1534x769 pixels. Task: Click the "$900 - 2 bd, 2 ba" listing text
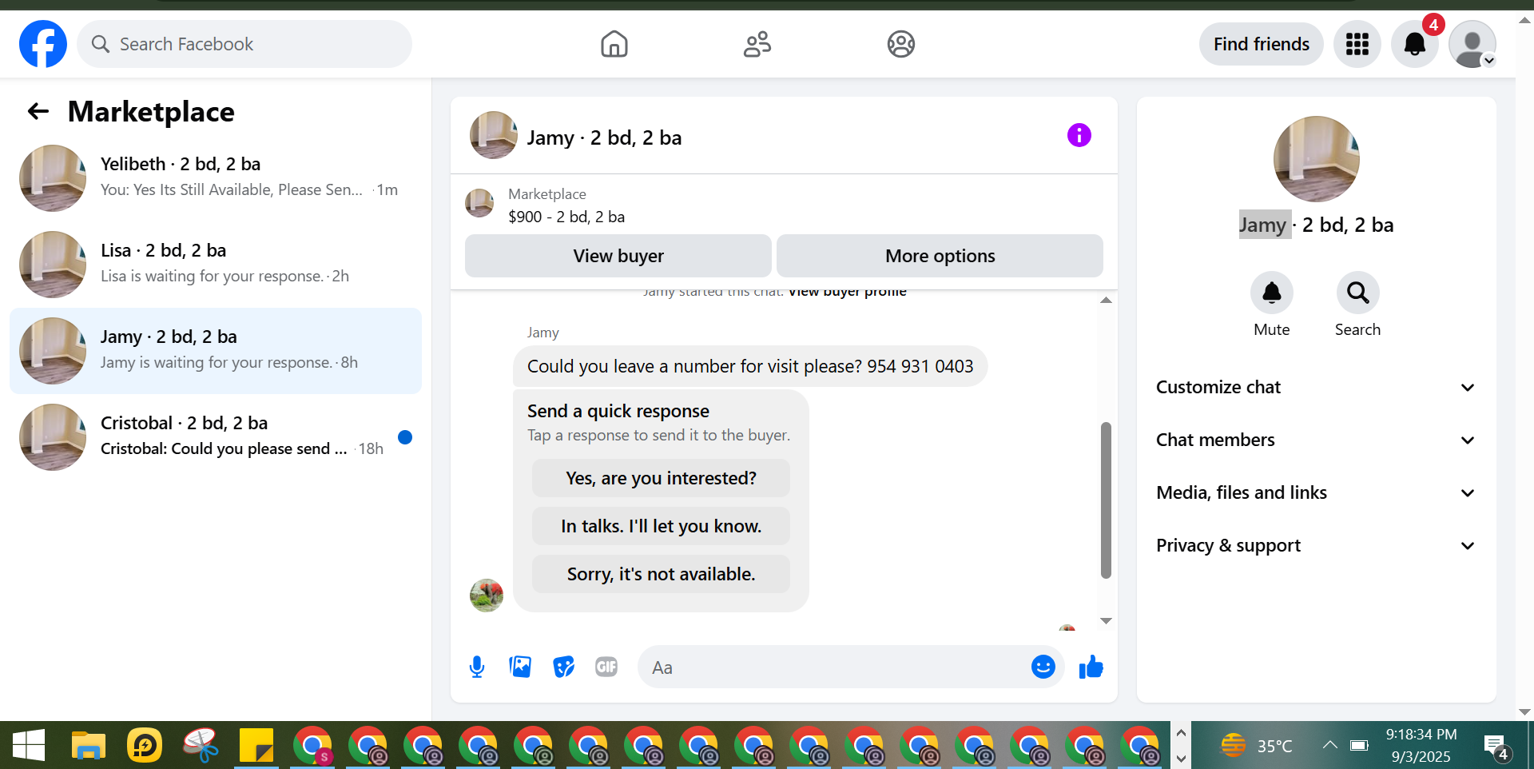pyautogui.click(x=566, y=217)
